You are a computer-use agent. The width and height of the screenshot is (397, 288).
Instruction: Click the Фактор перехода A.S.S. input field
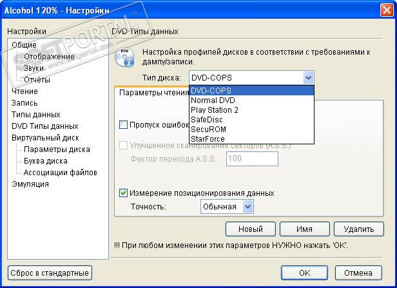[x=252, y=158]
